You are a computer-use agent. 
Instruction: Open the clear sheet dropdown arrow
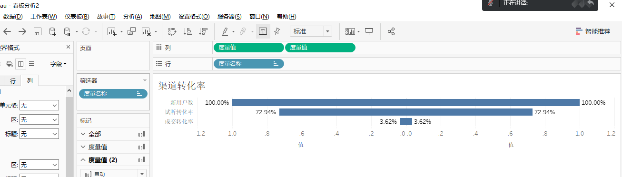point(156,32)
